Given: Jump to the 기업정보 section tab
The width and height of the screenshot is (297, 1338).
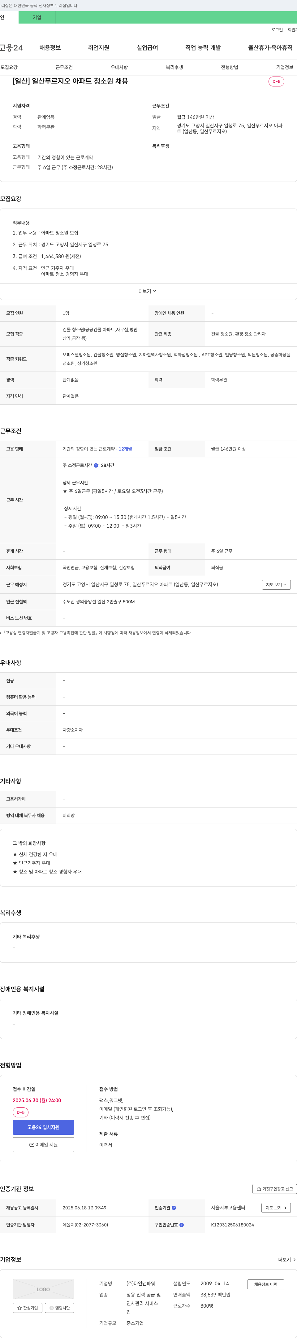Looking at the screenshot, I should (285, 68).
